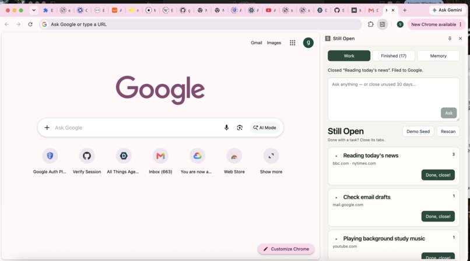This screenshot has width=470, height=261.
Task: Open the Google account avatar on page
Action: (x=308, y=43)
